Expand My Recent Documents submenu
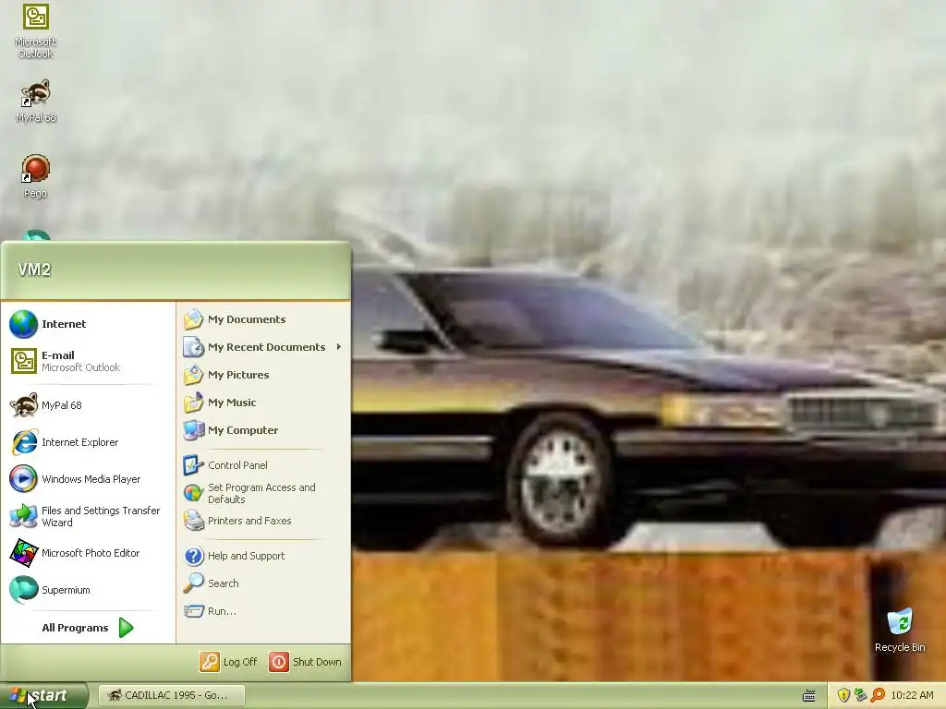Viewport: 946px width, 709px height. [x=263, y=347]
